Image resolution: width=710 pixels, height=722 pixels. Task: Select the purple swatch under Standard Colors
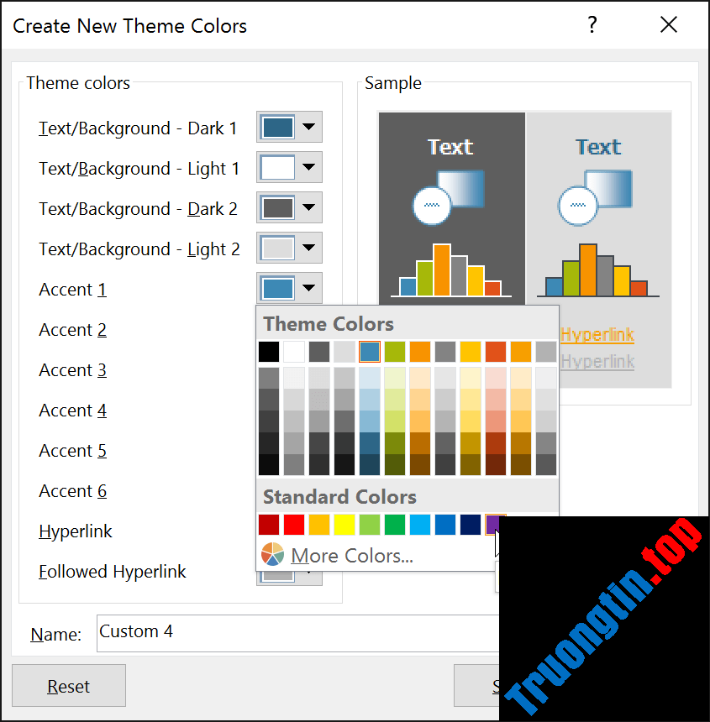pyautogui.click(x=494, y=524)
